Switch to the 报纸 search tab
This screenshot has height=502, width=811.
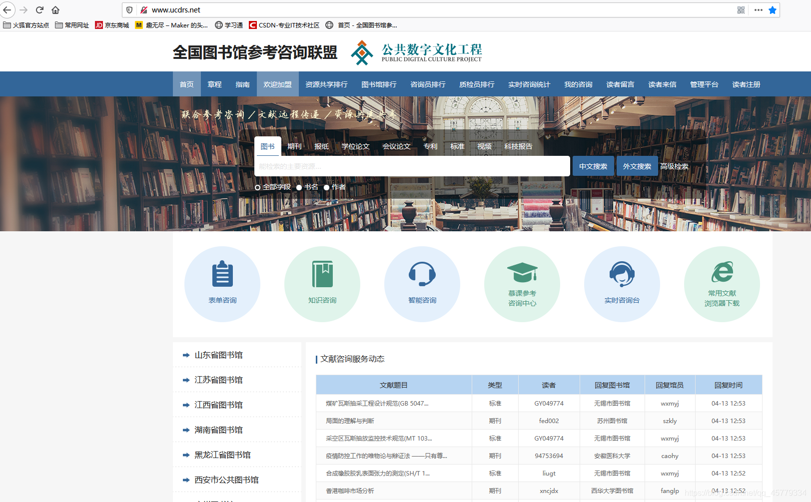click(x=322, y=146)
